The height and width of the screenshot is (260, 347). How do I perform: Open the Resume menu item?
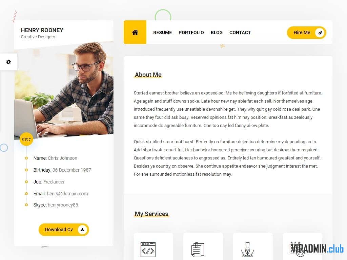pos(162,32)
